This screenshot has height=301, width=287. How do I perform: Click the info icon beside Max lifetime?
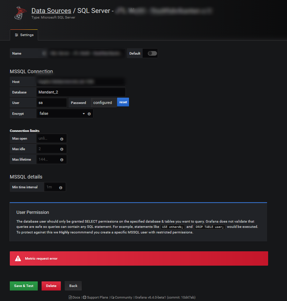click(62, 159)
